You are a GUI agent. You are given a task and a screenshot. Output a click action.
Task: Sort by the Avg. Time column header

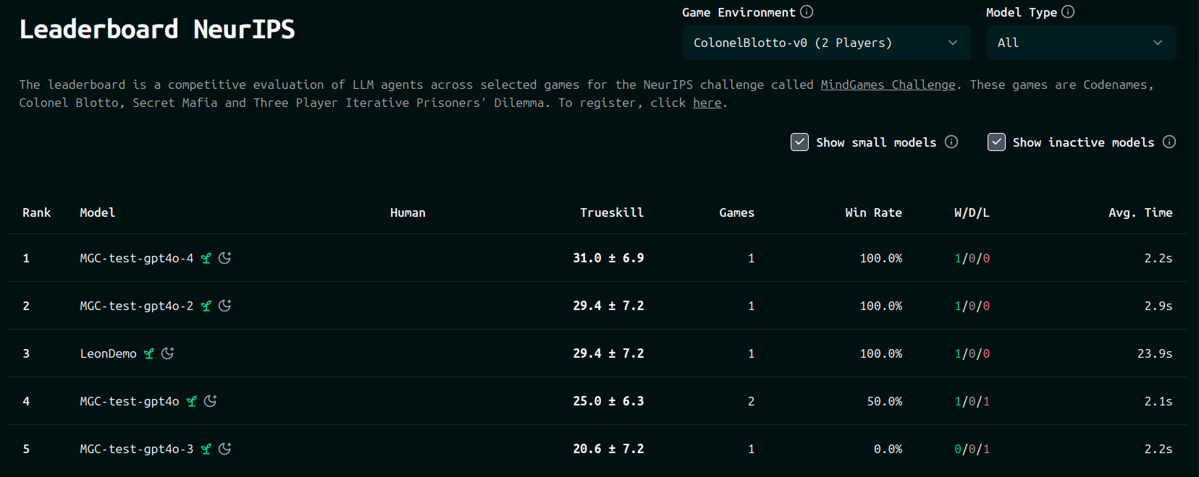tap(1140, 212)
